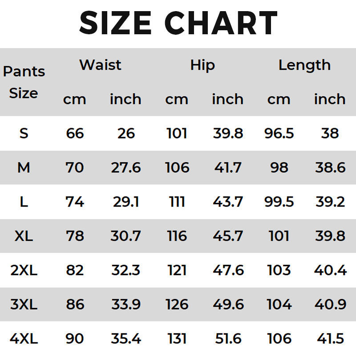
Task: Click the 43.7 inch hip value
Action: pyautogui.click(x=228, y=202)
